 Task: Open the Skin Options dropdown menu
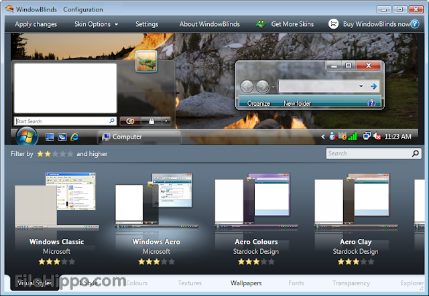pos(97,24)
